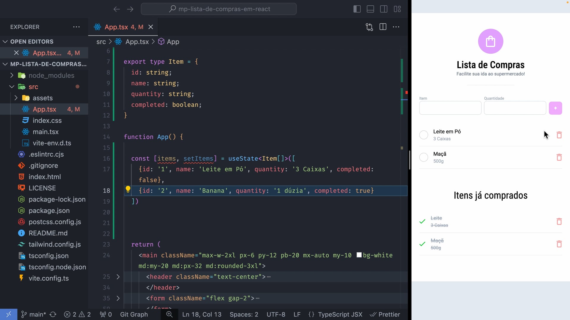The image size is (570, 320).
Task: Open changes compare icon in editor toolbar
Action: tap(369, 27)
